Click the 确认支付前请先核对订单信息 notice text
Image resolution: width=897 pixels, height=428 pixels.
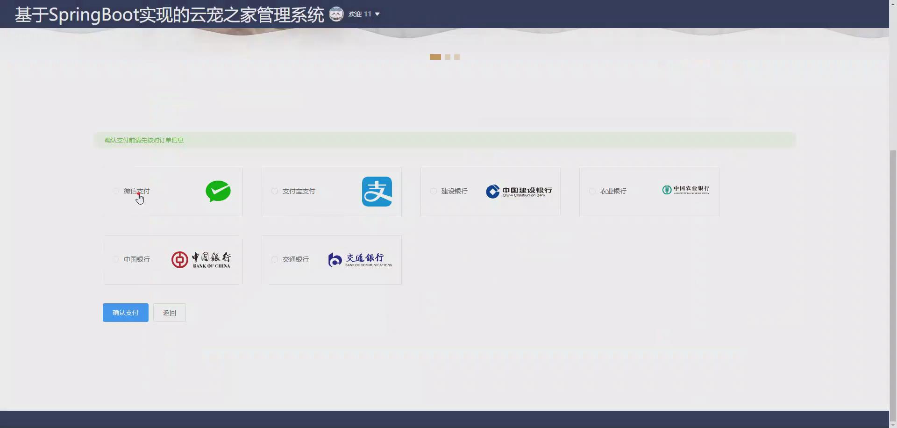click(x=144, y=140)
